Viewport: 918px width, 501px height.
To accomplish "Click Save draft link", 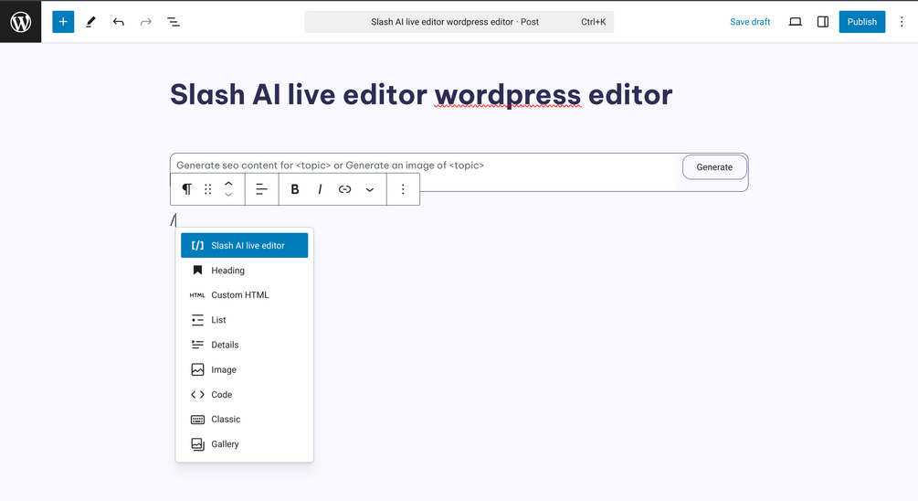I will 750,22.
